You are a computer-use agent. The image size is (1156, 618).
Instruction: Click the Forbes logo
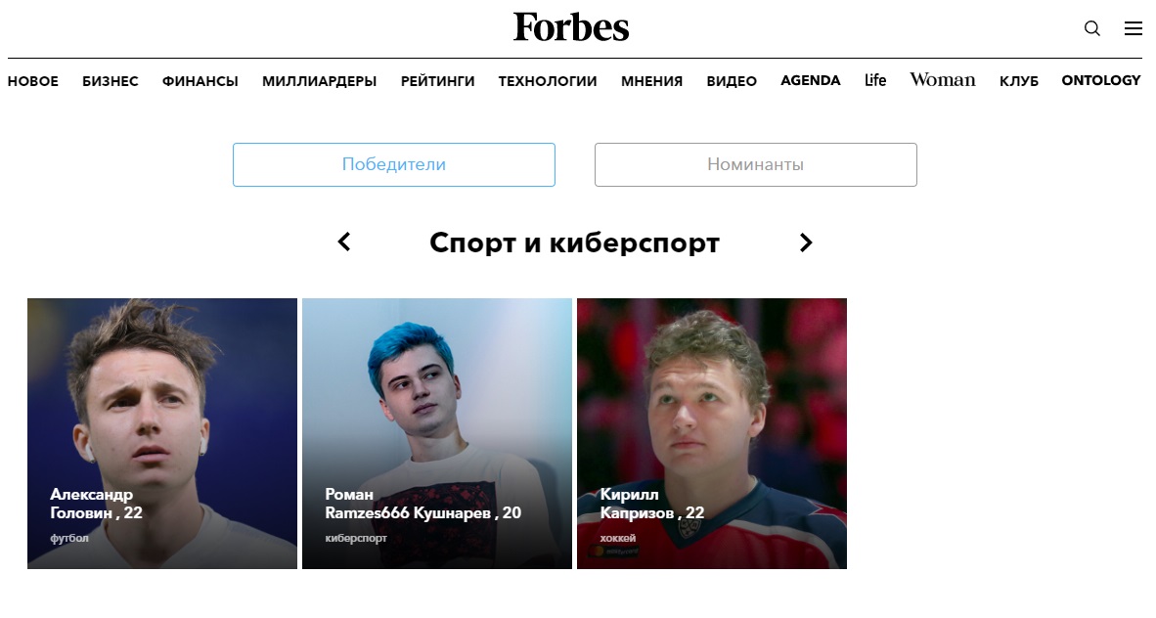click(571, 27)
